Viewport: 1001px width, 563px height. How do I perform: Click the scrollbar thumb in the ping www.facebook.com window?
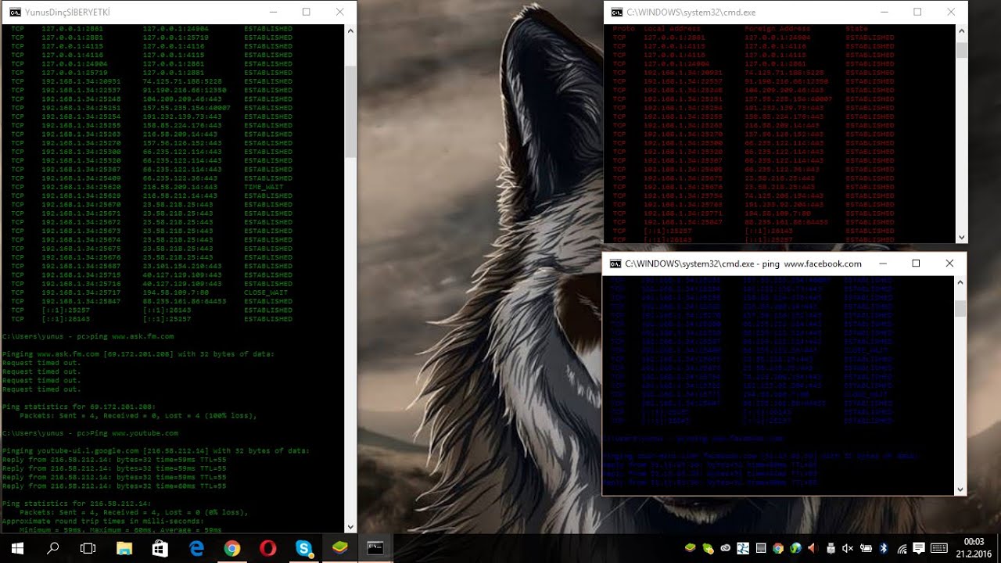pyautogui.click(x=960, y=308)
